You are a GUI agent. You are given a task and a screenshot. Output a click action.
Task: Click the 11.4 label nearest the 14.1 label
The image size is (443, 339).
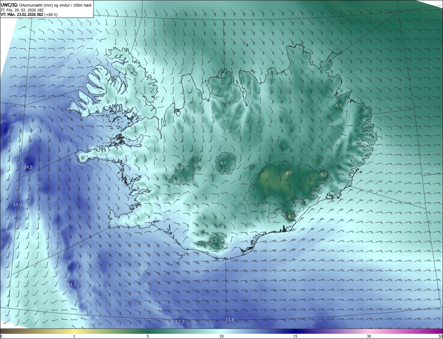(x=143, y=268)
